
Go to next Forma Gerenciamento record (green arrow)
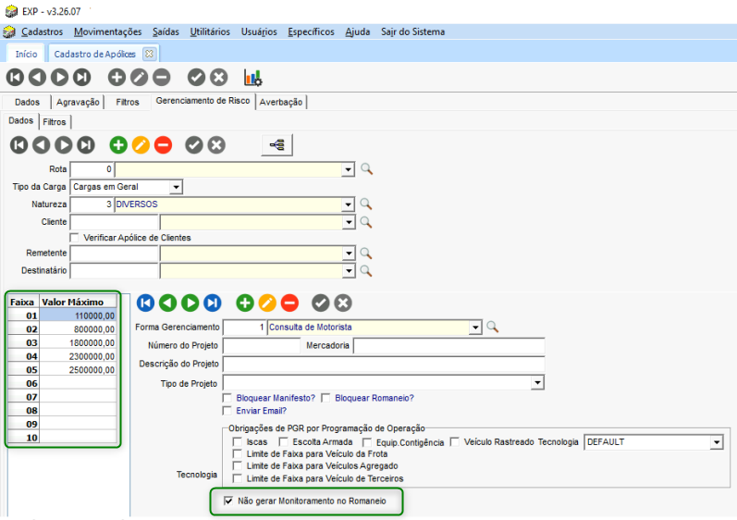click(190, 303)
